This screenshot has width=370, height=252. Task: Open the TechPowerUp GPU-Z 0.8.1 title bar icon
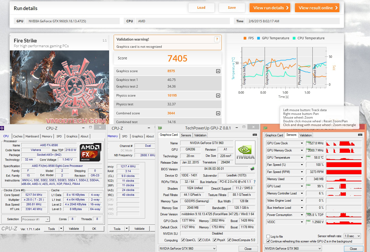pos(160,128)
